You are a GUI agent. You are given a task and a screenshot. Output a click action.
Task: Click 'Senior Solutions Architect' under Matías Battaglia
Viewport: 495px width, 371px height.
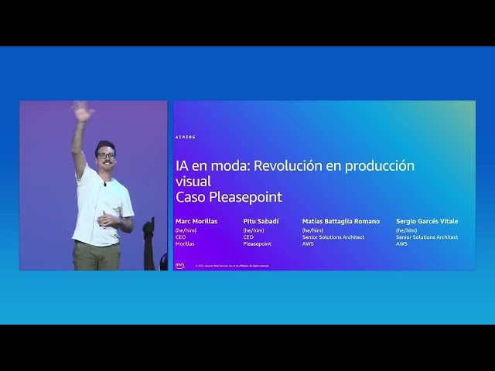[x=333, y=237]
